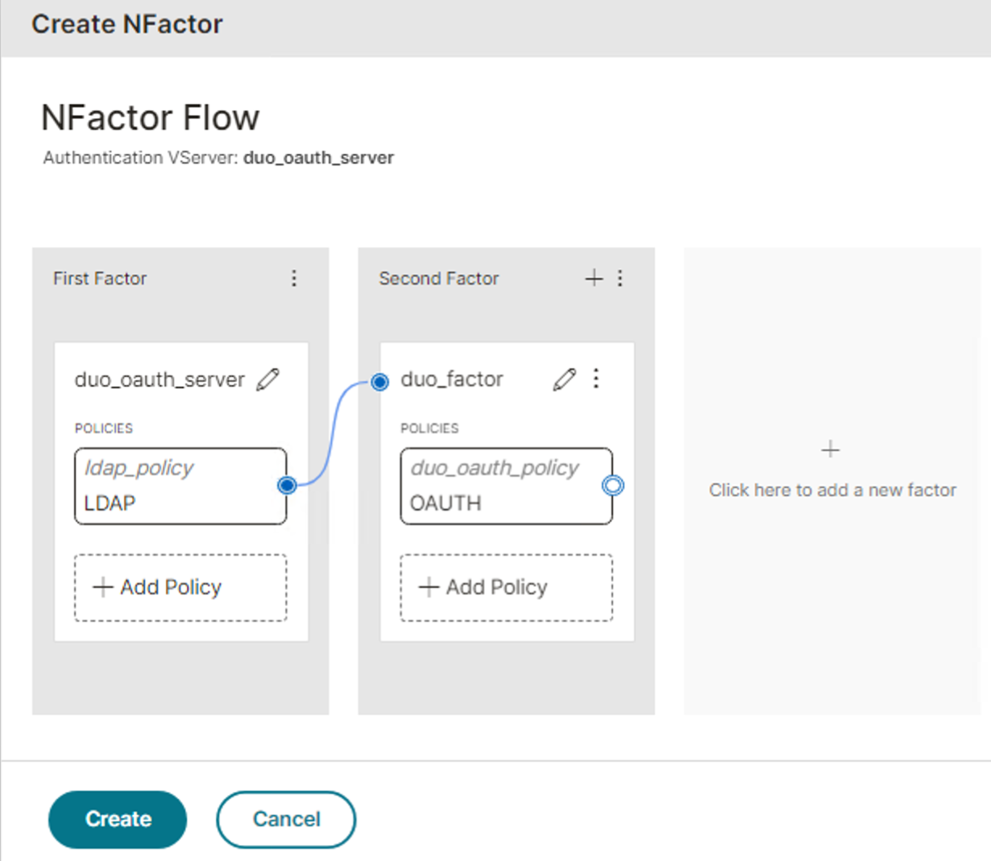Add a policy to duo_oauth_server factor
The height and width of the screenshot is (861, 991).
[180, 587]
